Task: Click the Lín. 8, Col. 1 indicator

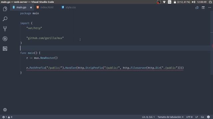Action: [148, 117]
